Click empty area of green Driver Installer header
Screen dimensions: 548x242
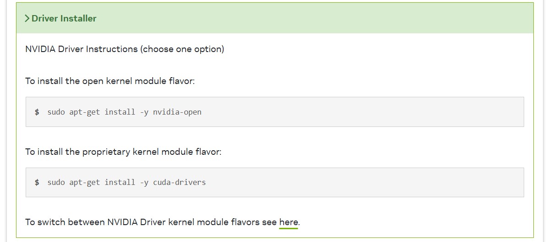(314, 18)
